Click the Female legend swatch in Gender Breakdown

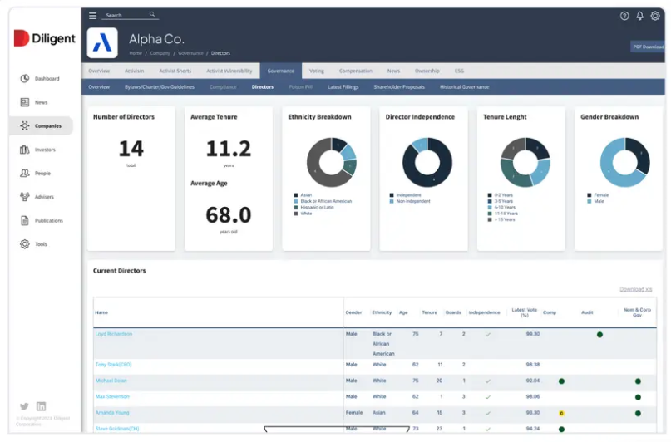pos(589,195)
